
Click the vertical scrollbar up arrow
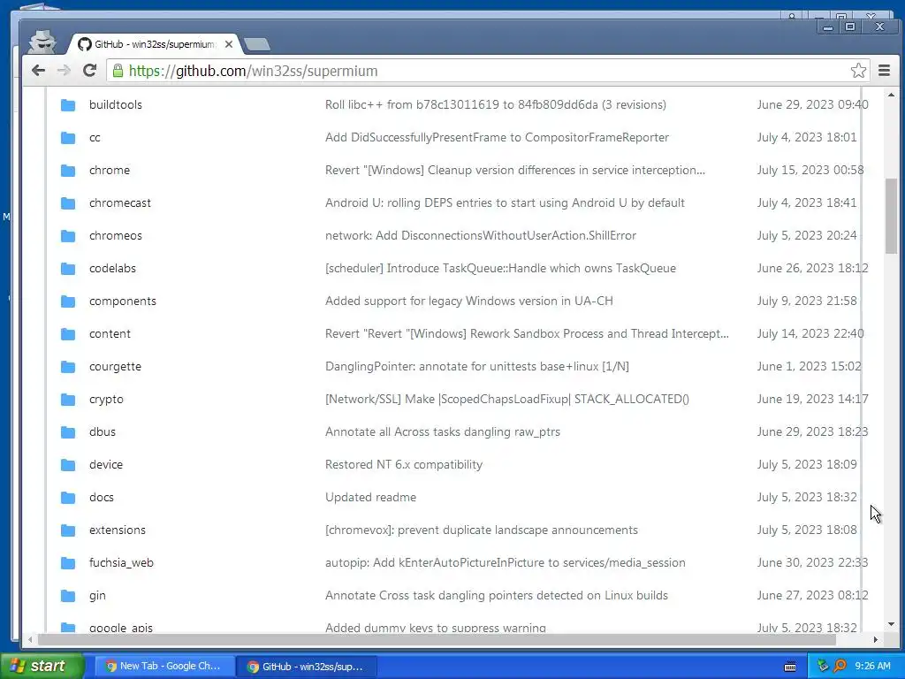[x=891, y=95]
